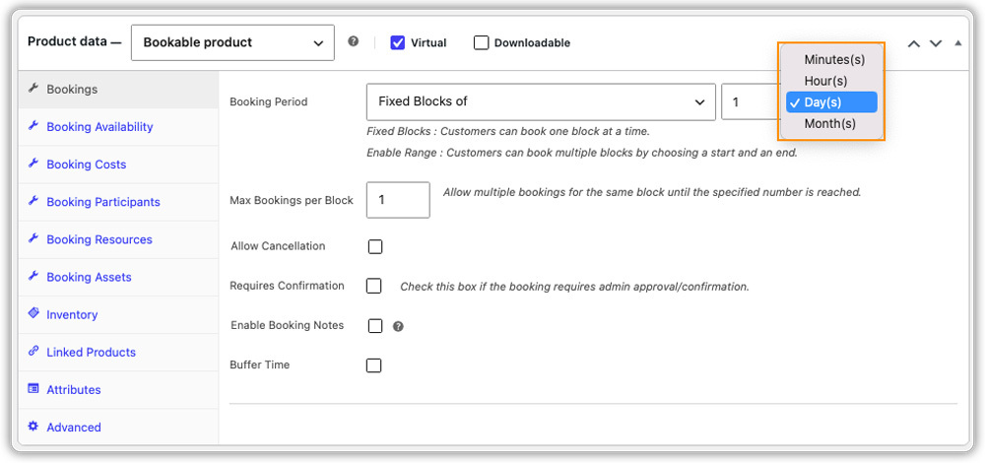Viewport: 985px width, 463px height.
Task: Open the Booking Assets tab
Action: coord(118,277)
